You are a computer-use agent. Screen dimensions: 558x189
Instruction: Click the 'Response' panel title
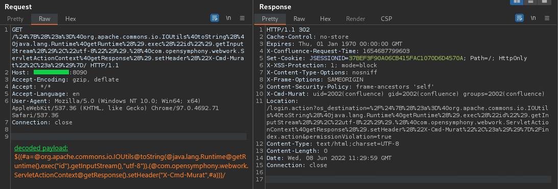(x=275, y=7)
